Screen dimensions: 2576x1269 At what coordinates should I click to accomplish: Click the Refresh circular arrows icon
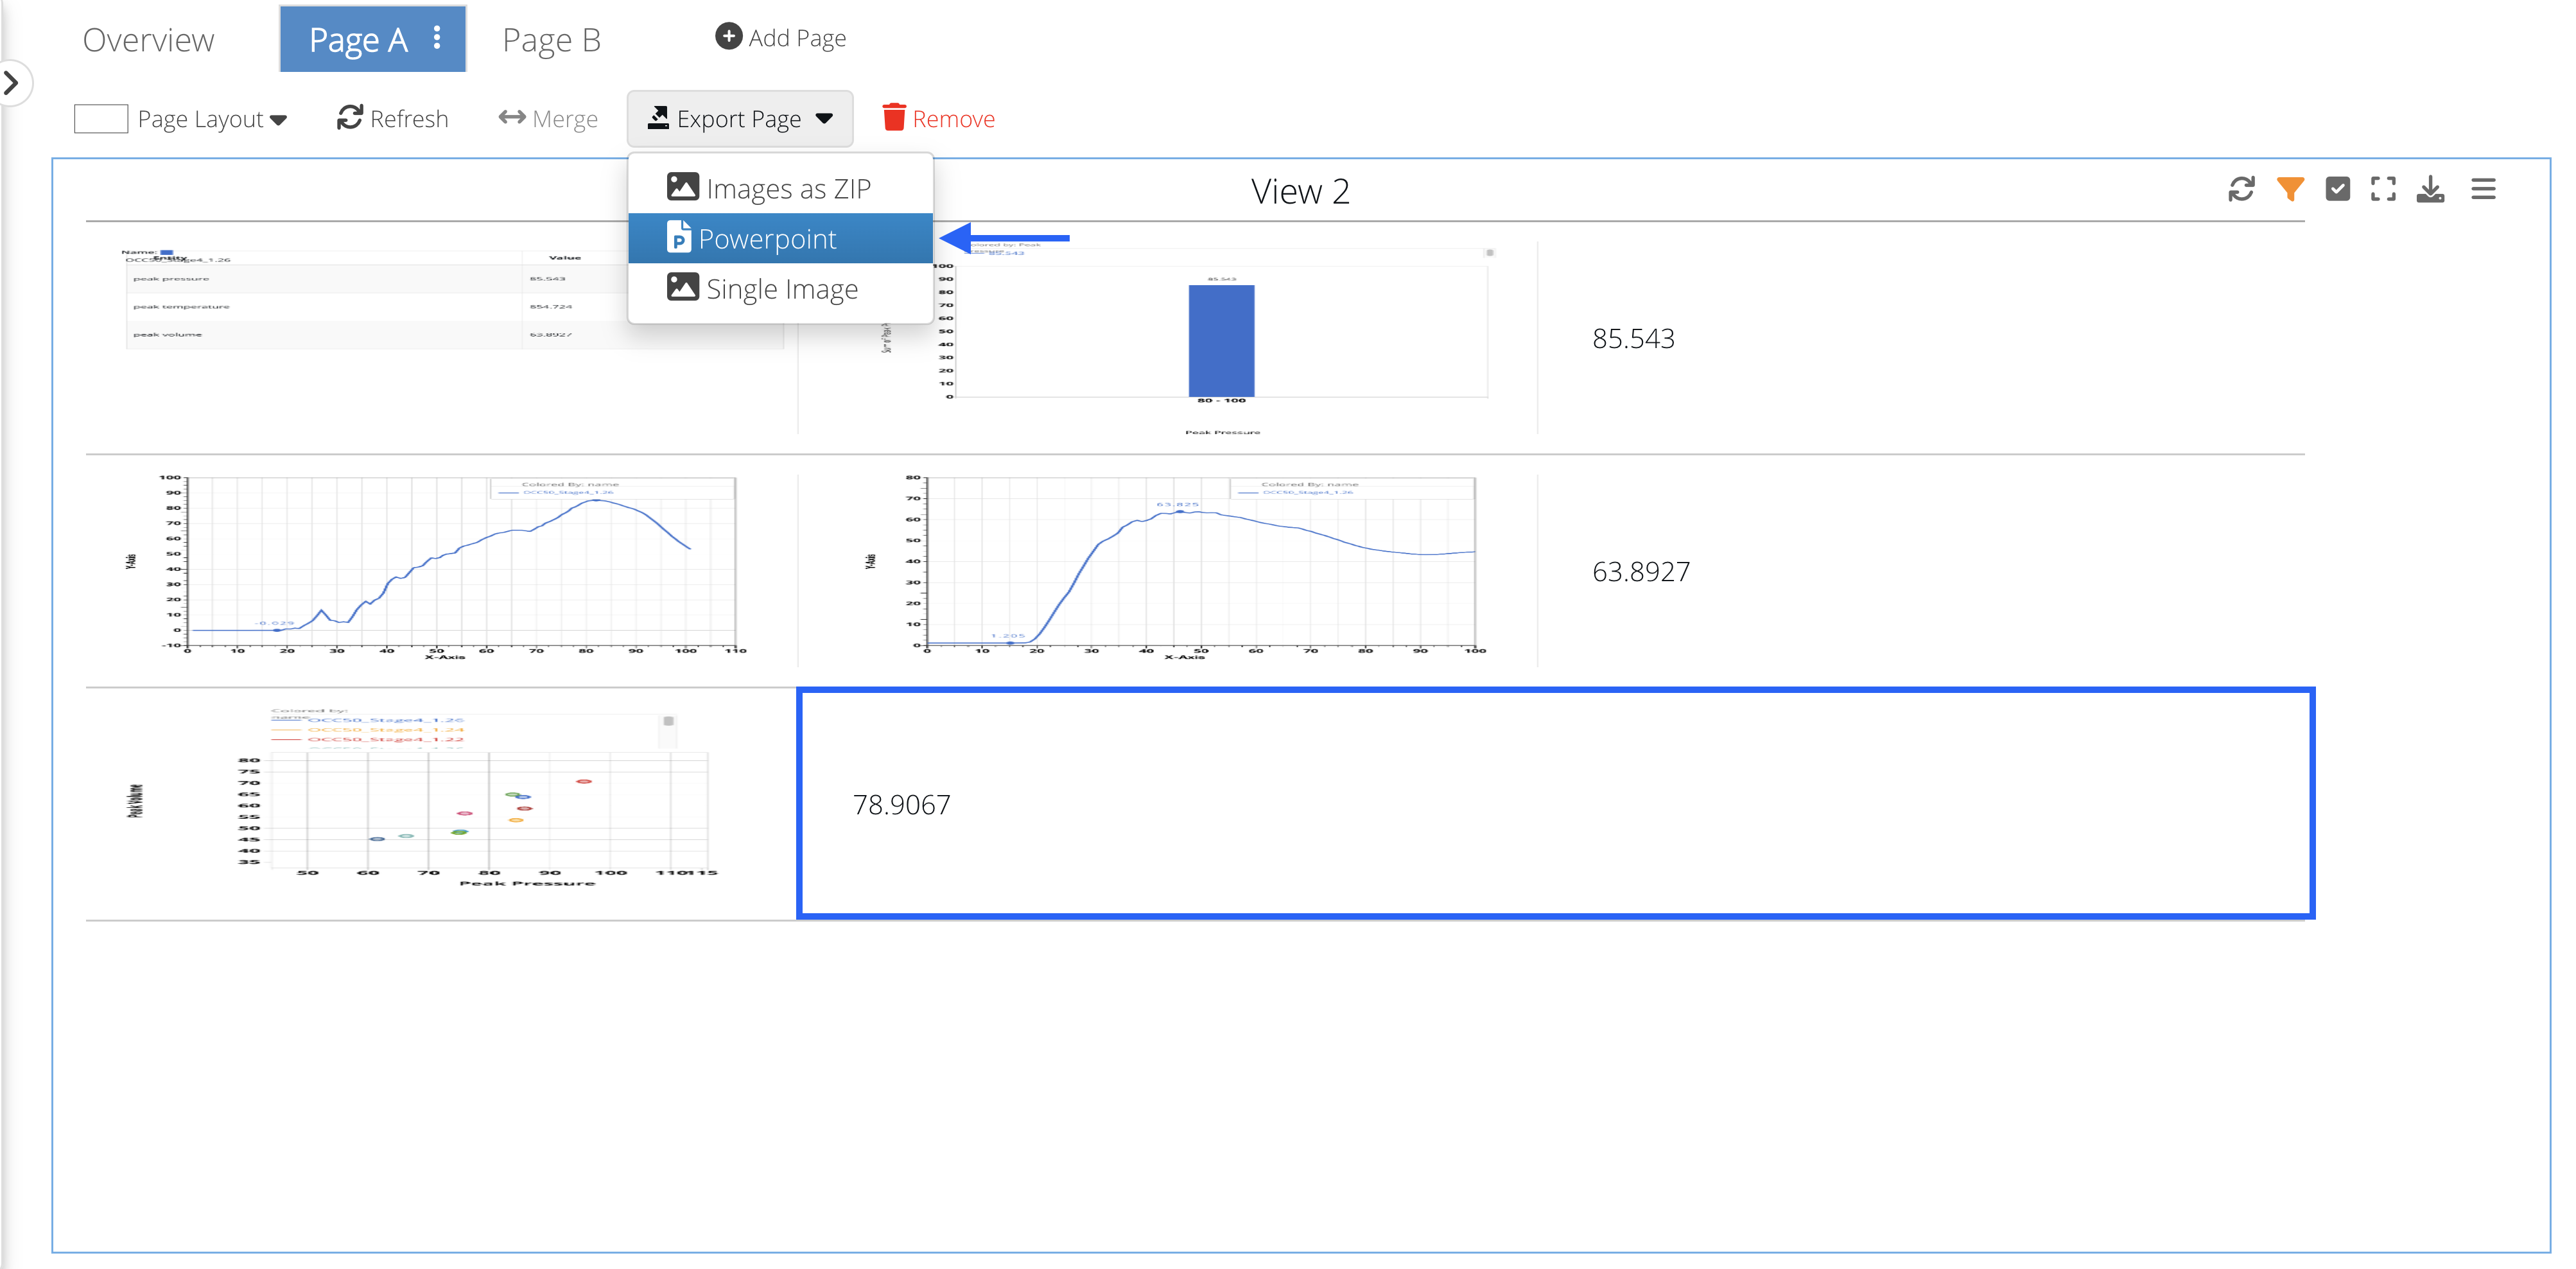coord(349,117)
